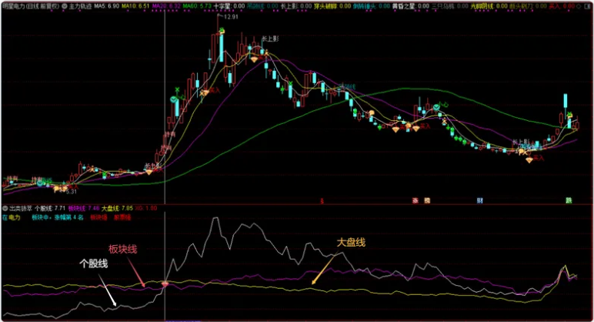Select the MA60 indicator label
The height and width of the screenshot is (322, 594).
coord(191,5)
